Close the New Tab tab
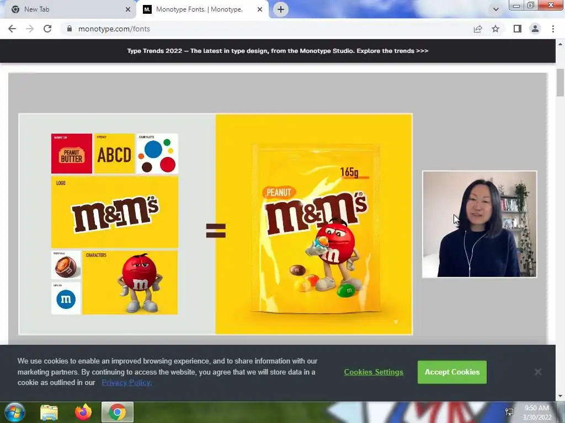565x423 pixels. tap(127, 9)
